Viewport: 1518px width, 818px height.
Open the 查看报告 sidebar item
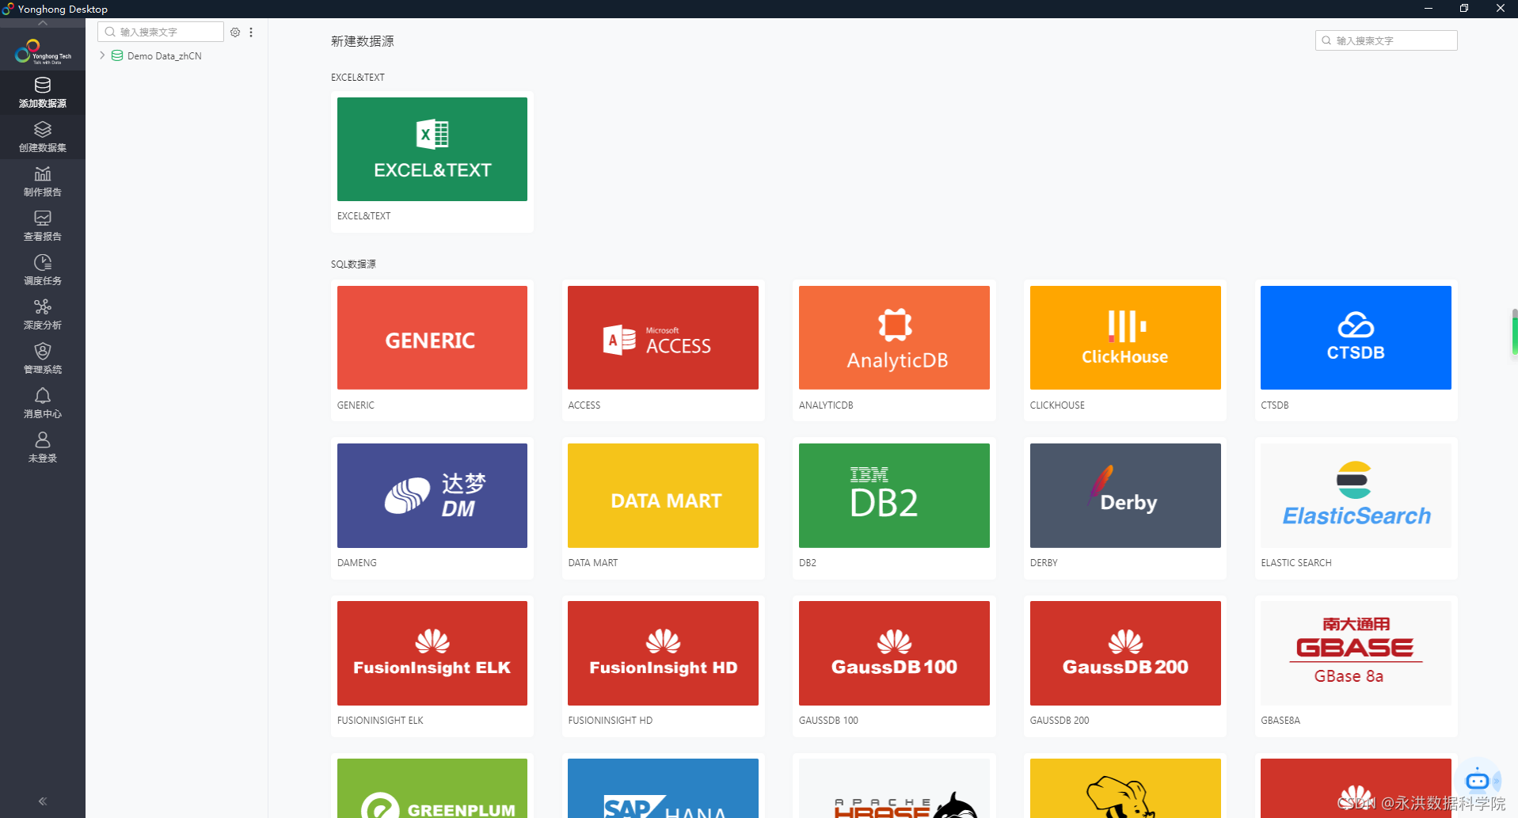[x=43, y=226]
